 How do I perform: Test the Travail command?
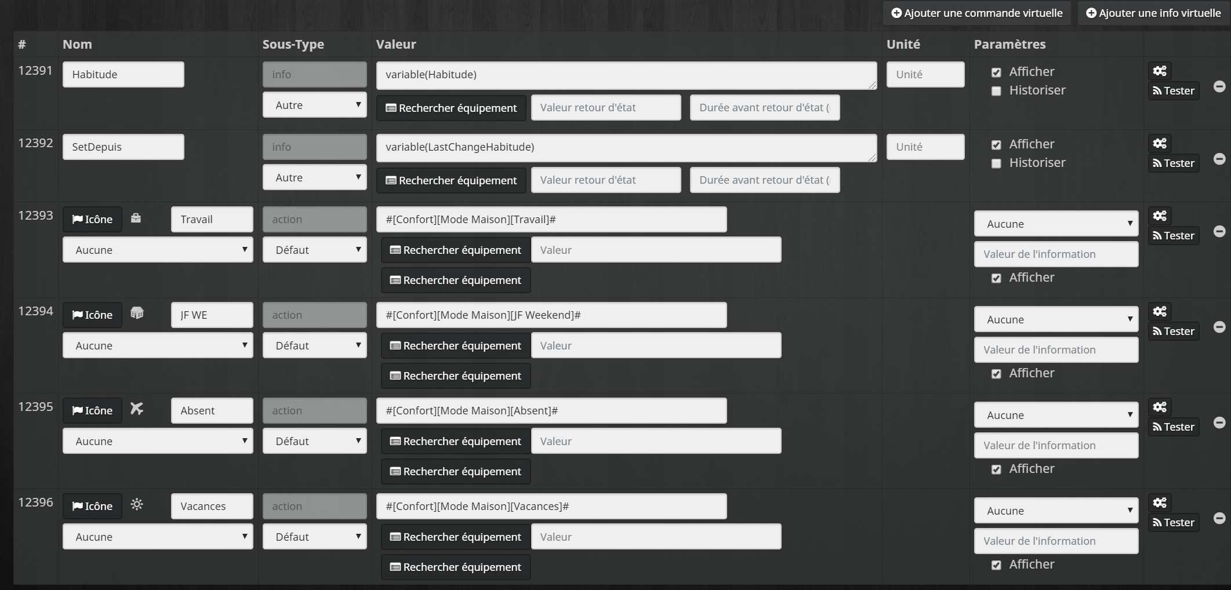[1174, 235]
